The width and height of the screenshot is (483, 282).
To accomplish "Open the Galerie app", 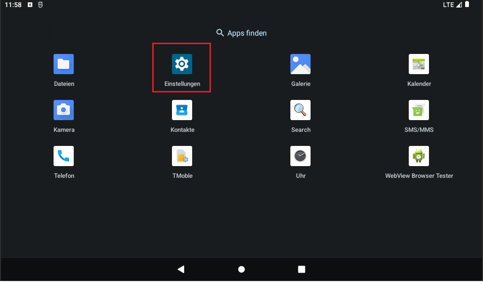I will tap(300, 64).
